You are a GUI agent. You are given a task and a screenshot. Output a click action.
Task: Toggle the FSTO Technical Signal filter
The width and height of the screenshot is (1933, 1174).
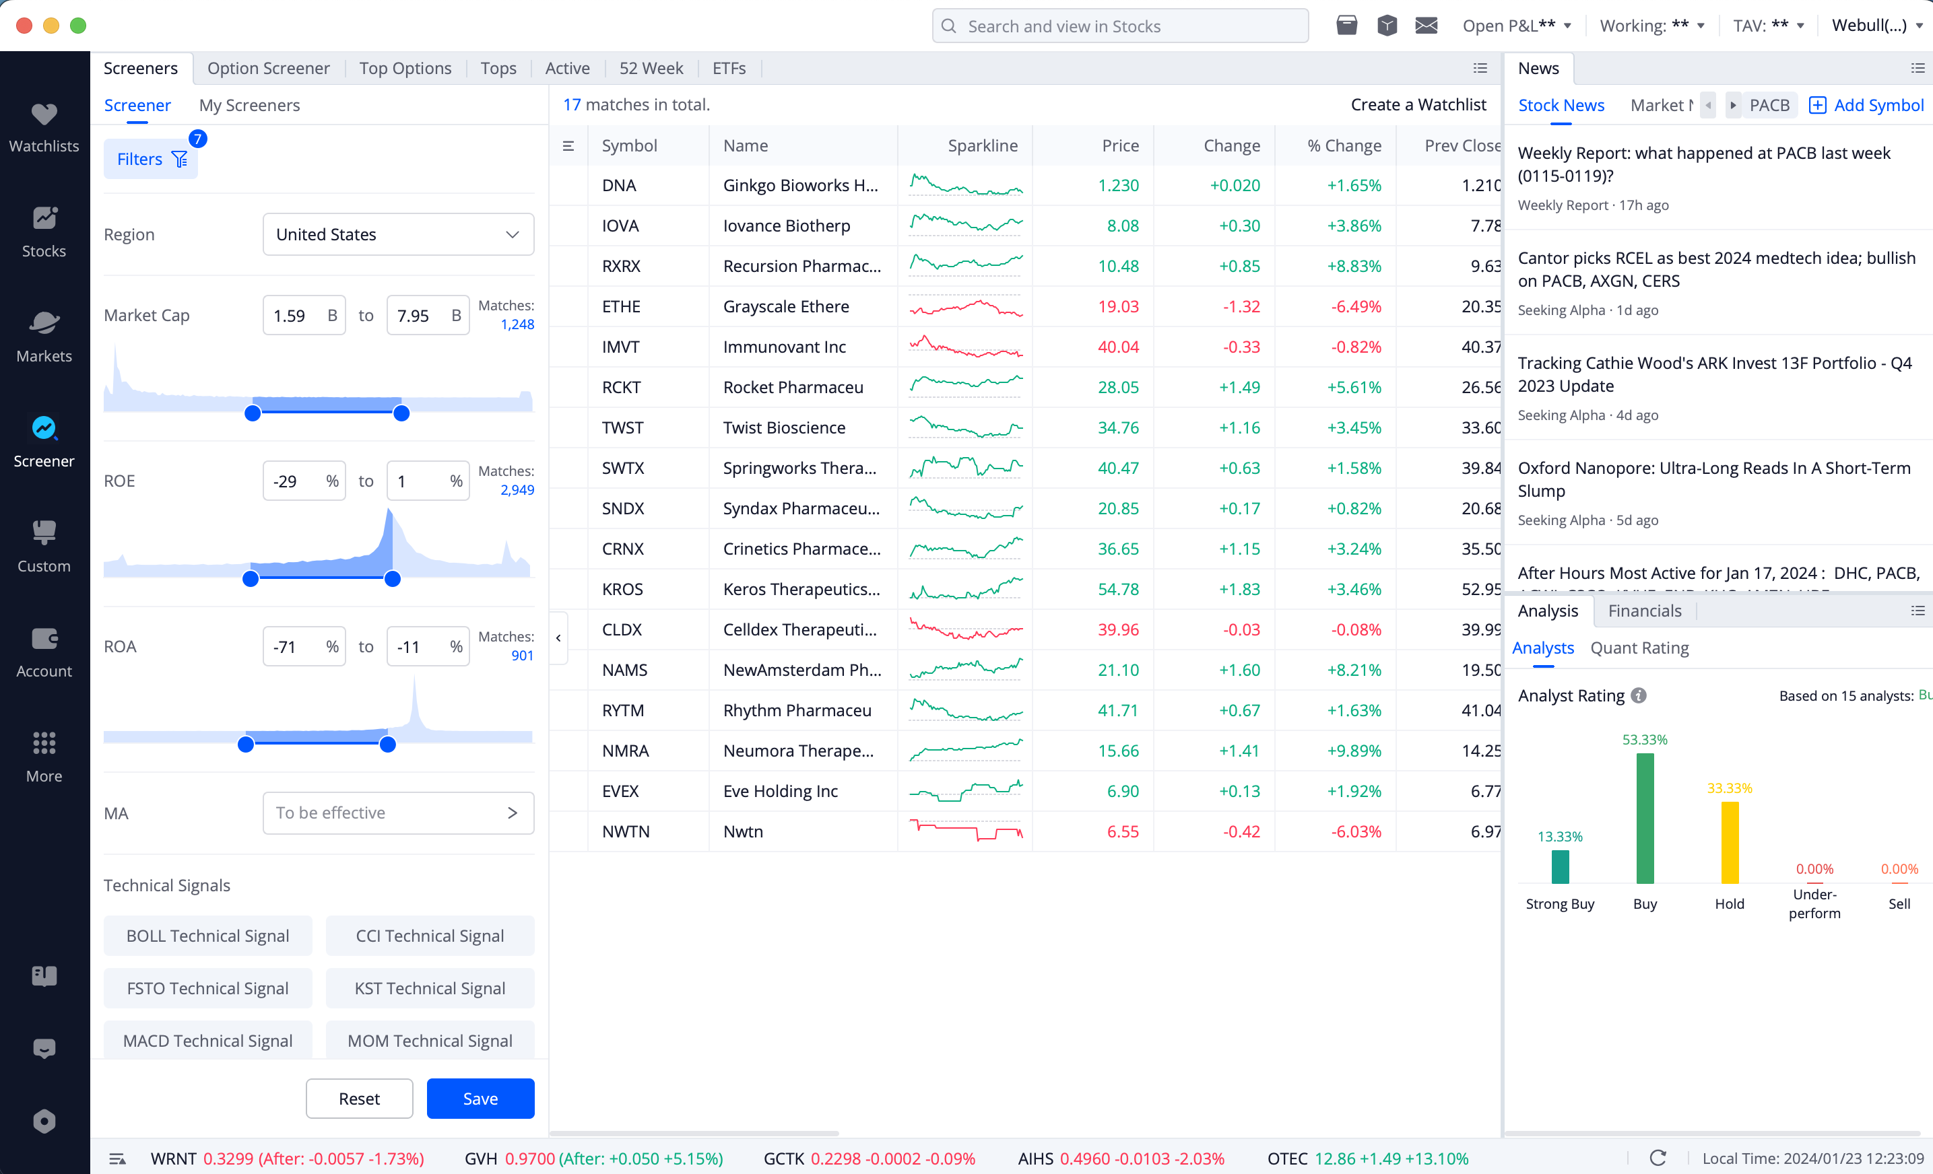click(208, 988)
